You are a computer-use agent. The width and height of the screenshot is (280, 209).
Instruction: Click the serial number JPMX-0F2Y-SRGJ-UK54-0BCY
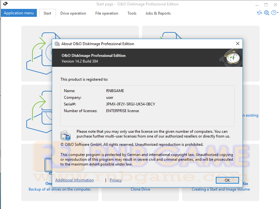coord(131,104)
